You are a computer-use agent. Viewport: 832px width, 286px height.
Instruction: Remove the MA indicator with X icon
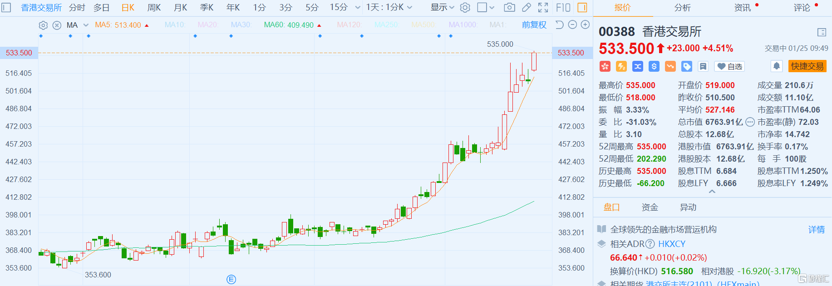57,25
